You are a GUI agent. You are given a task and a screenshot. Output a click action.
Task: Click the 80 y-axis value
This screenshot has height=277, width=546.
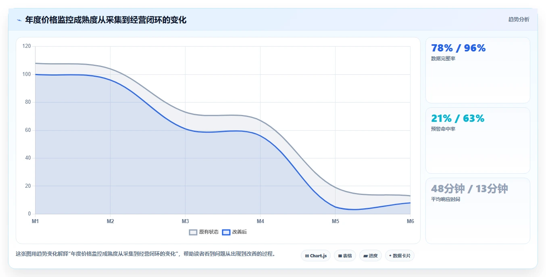28,102
